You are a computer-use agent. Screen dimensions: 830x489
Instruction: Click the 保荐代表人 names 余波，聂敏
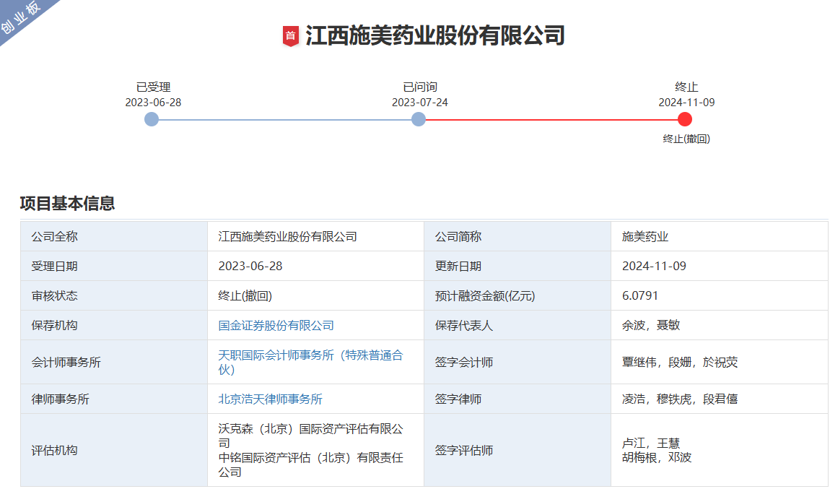coord(651,326)
